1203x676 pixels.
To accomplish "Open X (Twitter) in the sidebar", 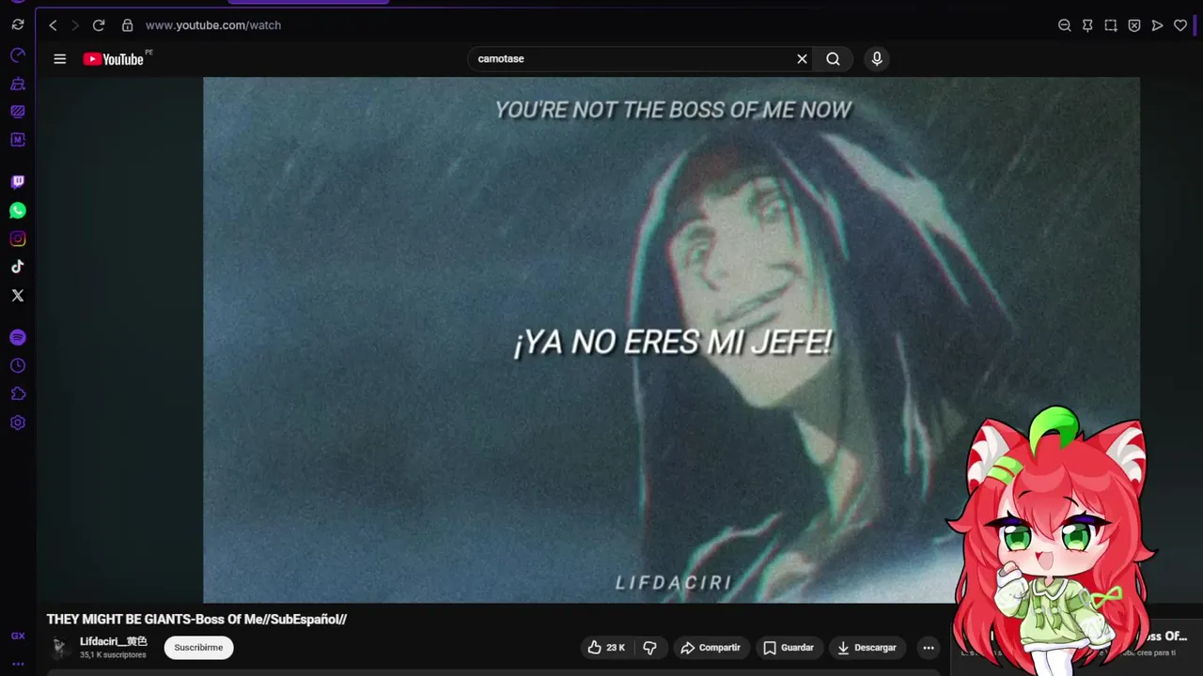I will tap(18, 295).
